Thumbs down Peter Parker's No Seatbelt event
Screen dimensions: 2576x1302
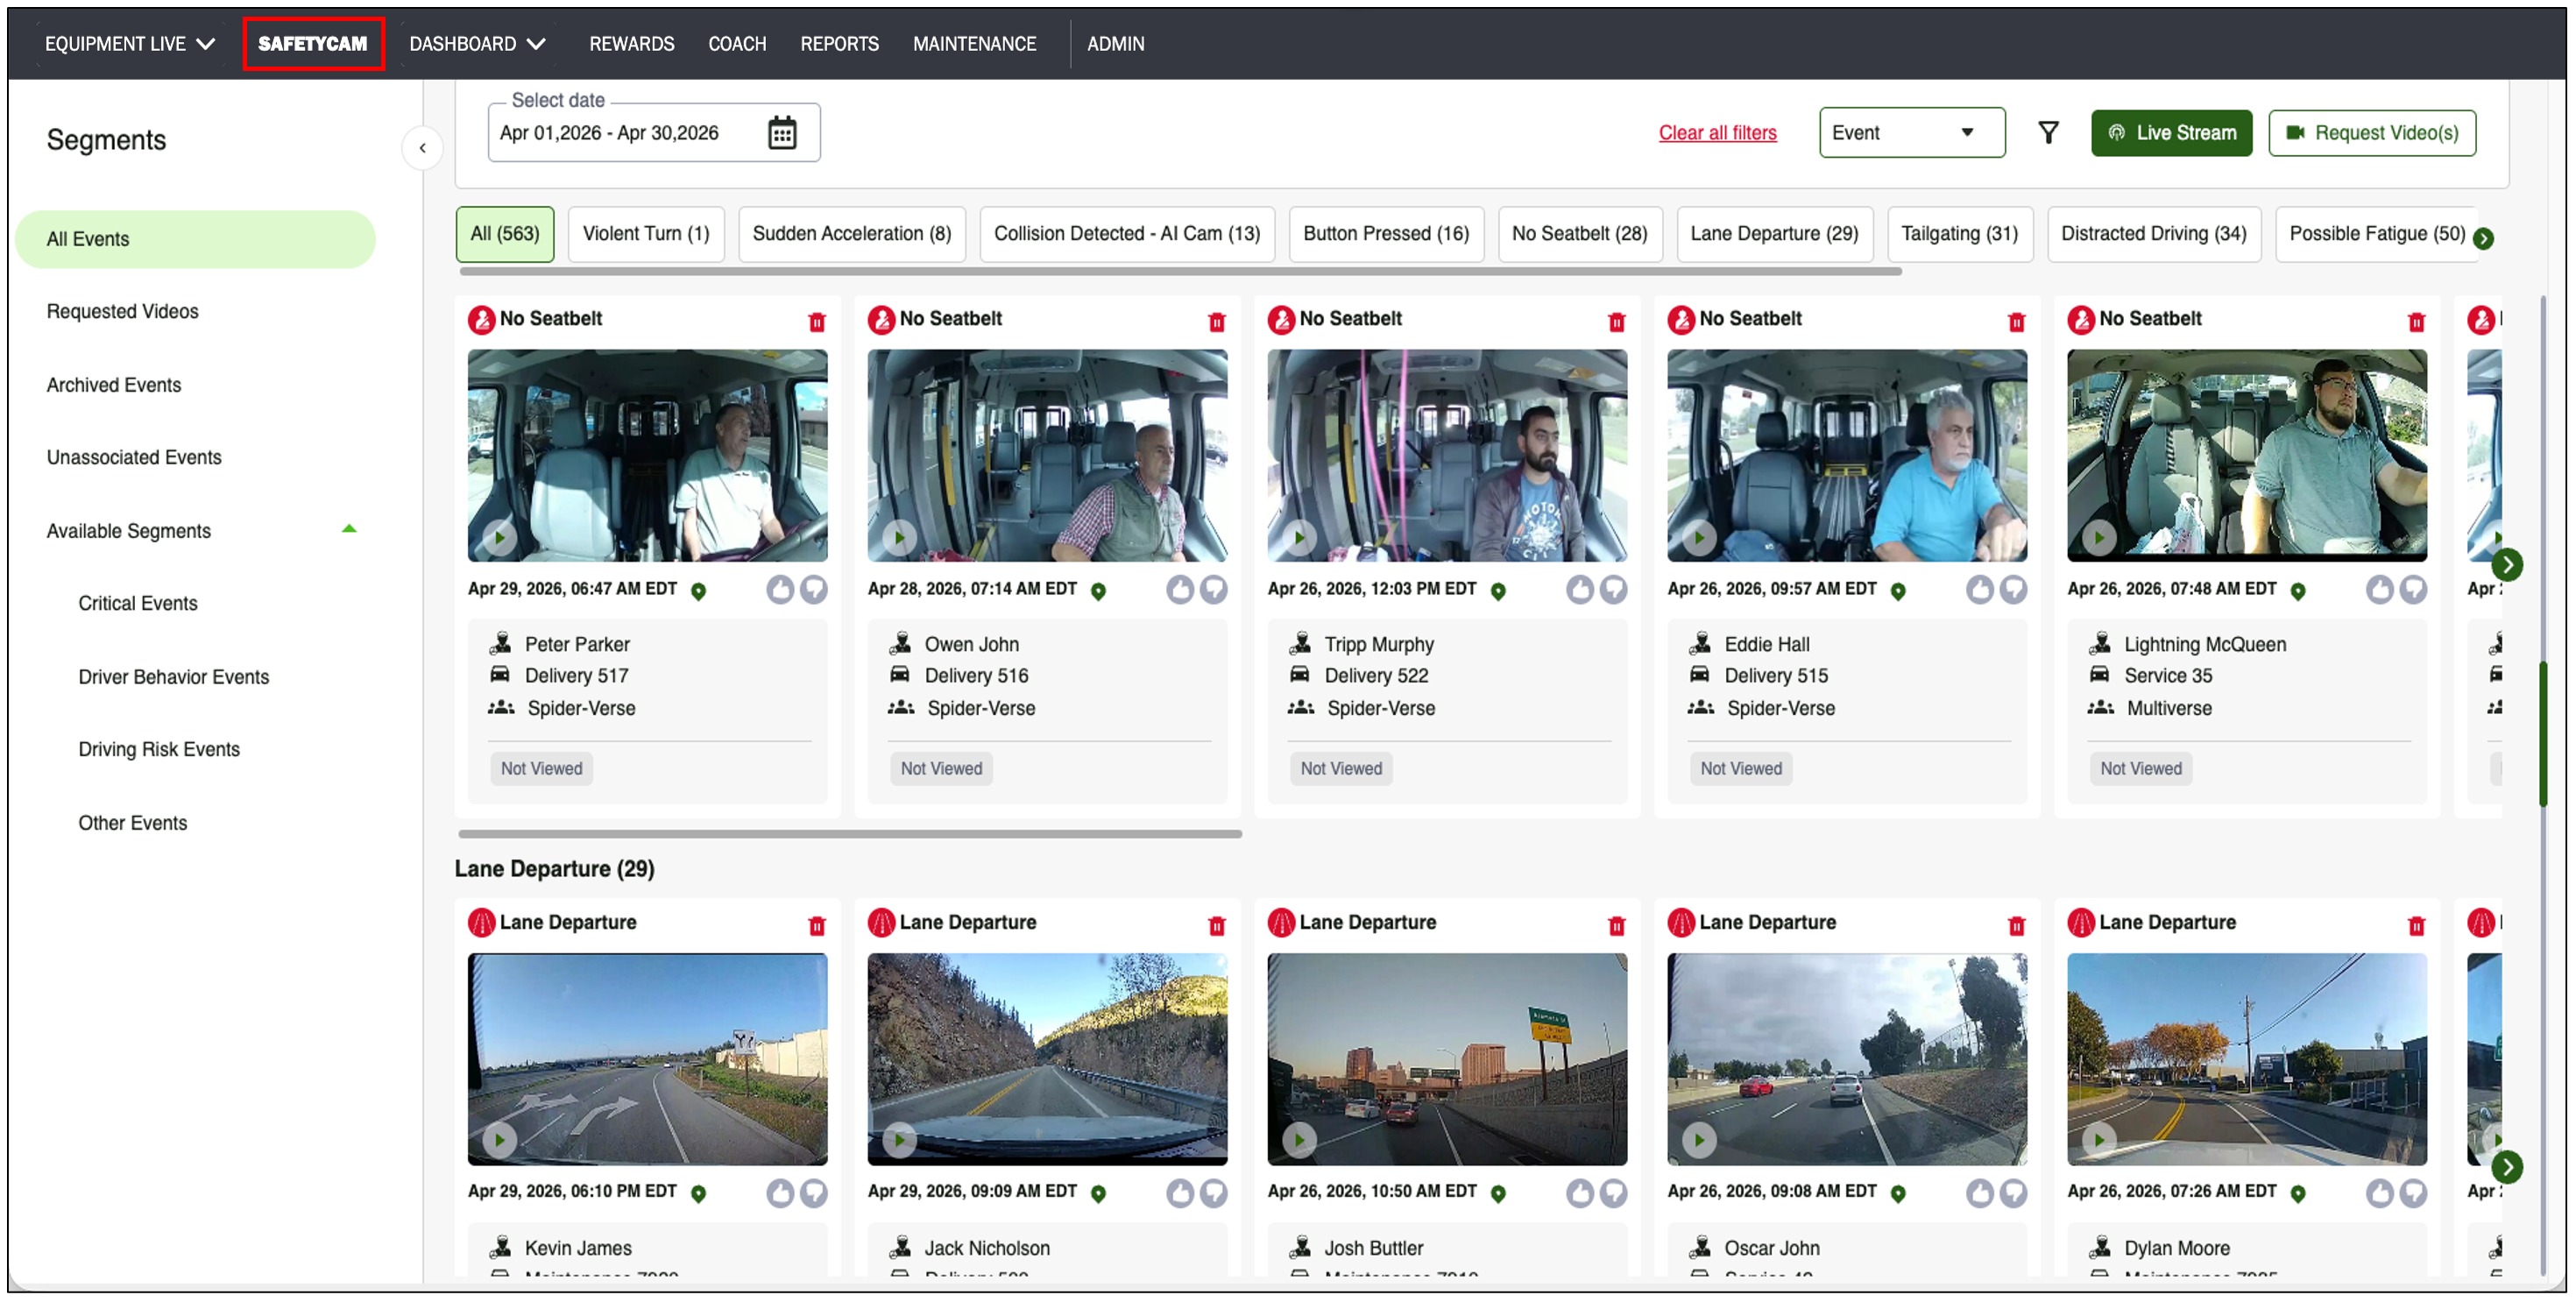(x=814, y=590)
